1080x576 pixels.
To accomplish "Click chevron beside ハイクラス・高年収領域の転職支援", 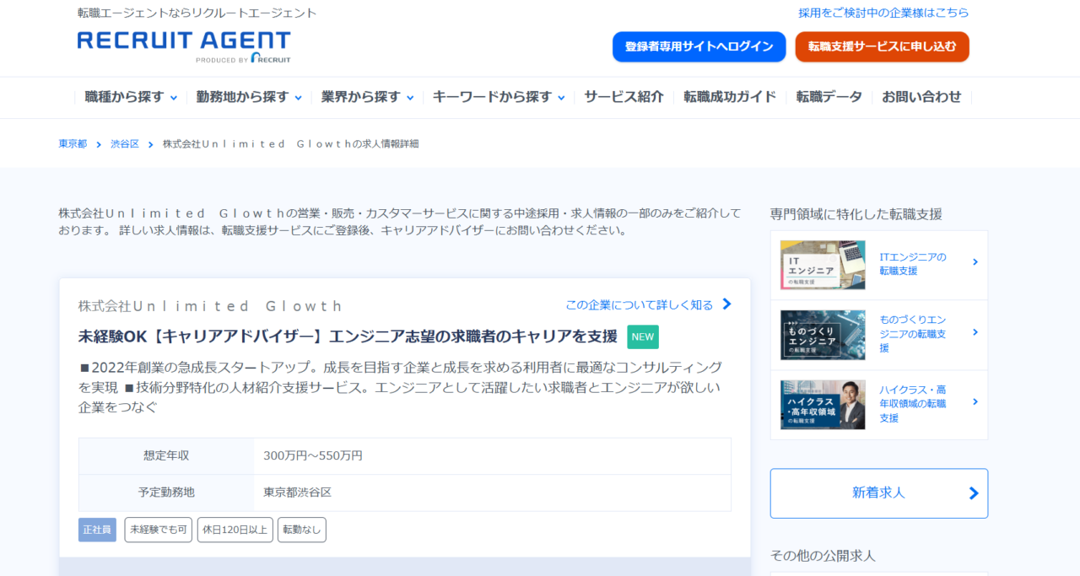I will point(975,402).
